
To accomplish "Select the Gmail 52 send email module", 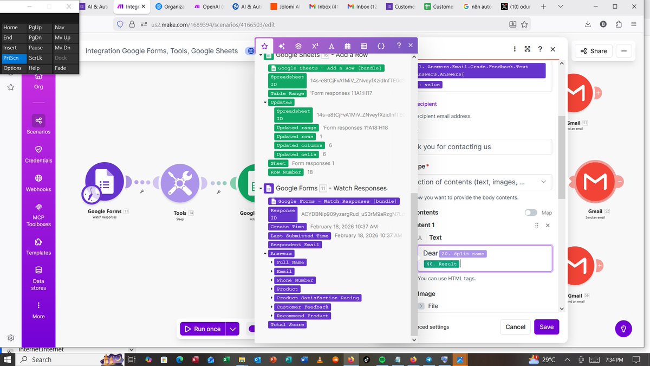I will (595, 181).
